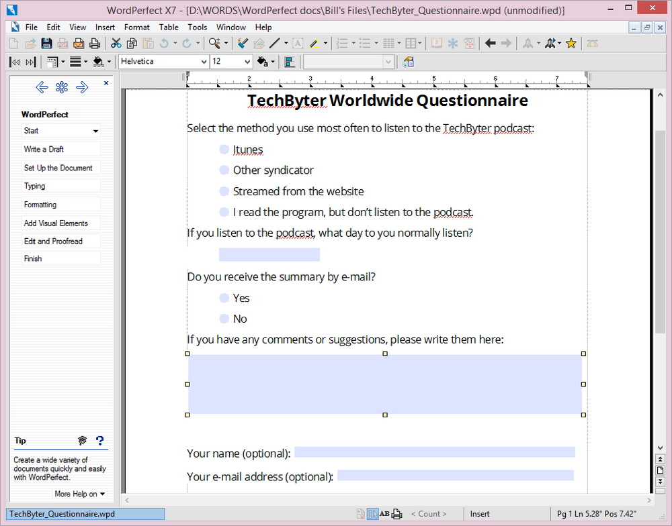Viewport: 672px width, 526px height.
Task: Click the black Back arrow icon
Action: point(491,43)
